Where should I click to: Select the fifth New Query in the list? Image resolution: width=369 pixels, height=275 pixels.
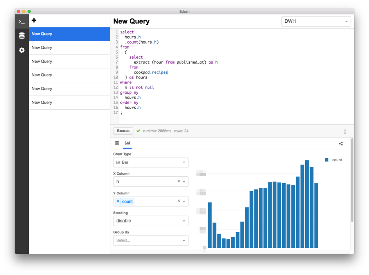70,89
